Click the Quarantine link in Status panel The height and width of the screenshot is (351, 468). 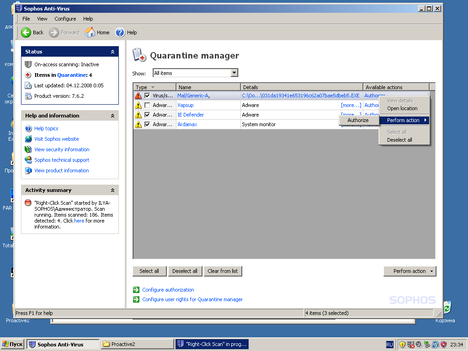pyautogui.click(x=72, y=75)
